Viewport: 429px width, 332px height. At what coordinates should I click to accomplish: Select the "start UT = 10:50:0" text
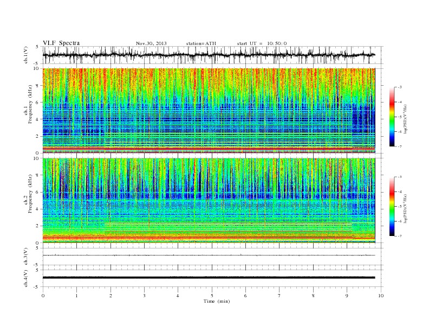pyautogui.click(x=262, y=43)
